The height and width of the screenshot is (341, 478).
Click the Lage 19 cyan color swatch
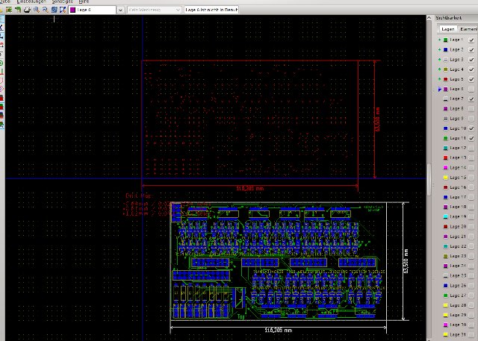(445, 216)
